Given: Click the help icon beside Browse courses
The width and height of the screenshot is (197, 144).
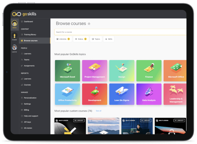Looking at the screenshot, I should (x=89, y=24).
